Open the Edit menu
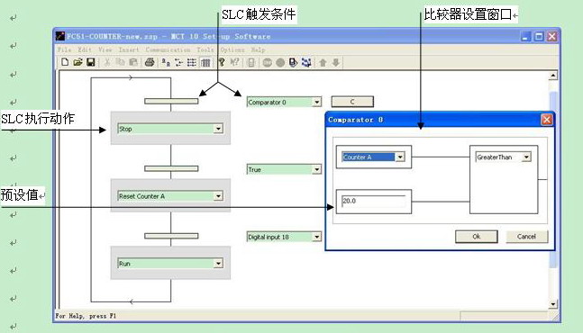This screenshot has height=333, width=583. pos(85,49)
